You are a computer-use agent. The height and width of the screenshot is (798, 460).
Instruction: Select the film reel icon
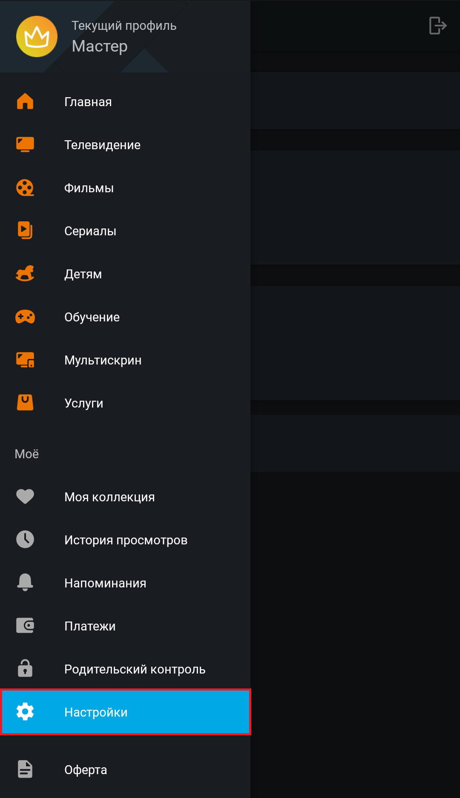[25, 188]
